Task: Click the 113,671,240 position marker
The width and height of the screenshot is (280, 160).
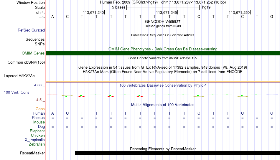Action: tap(93, 12)
